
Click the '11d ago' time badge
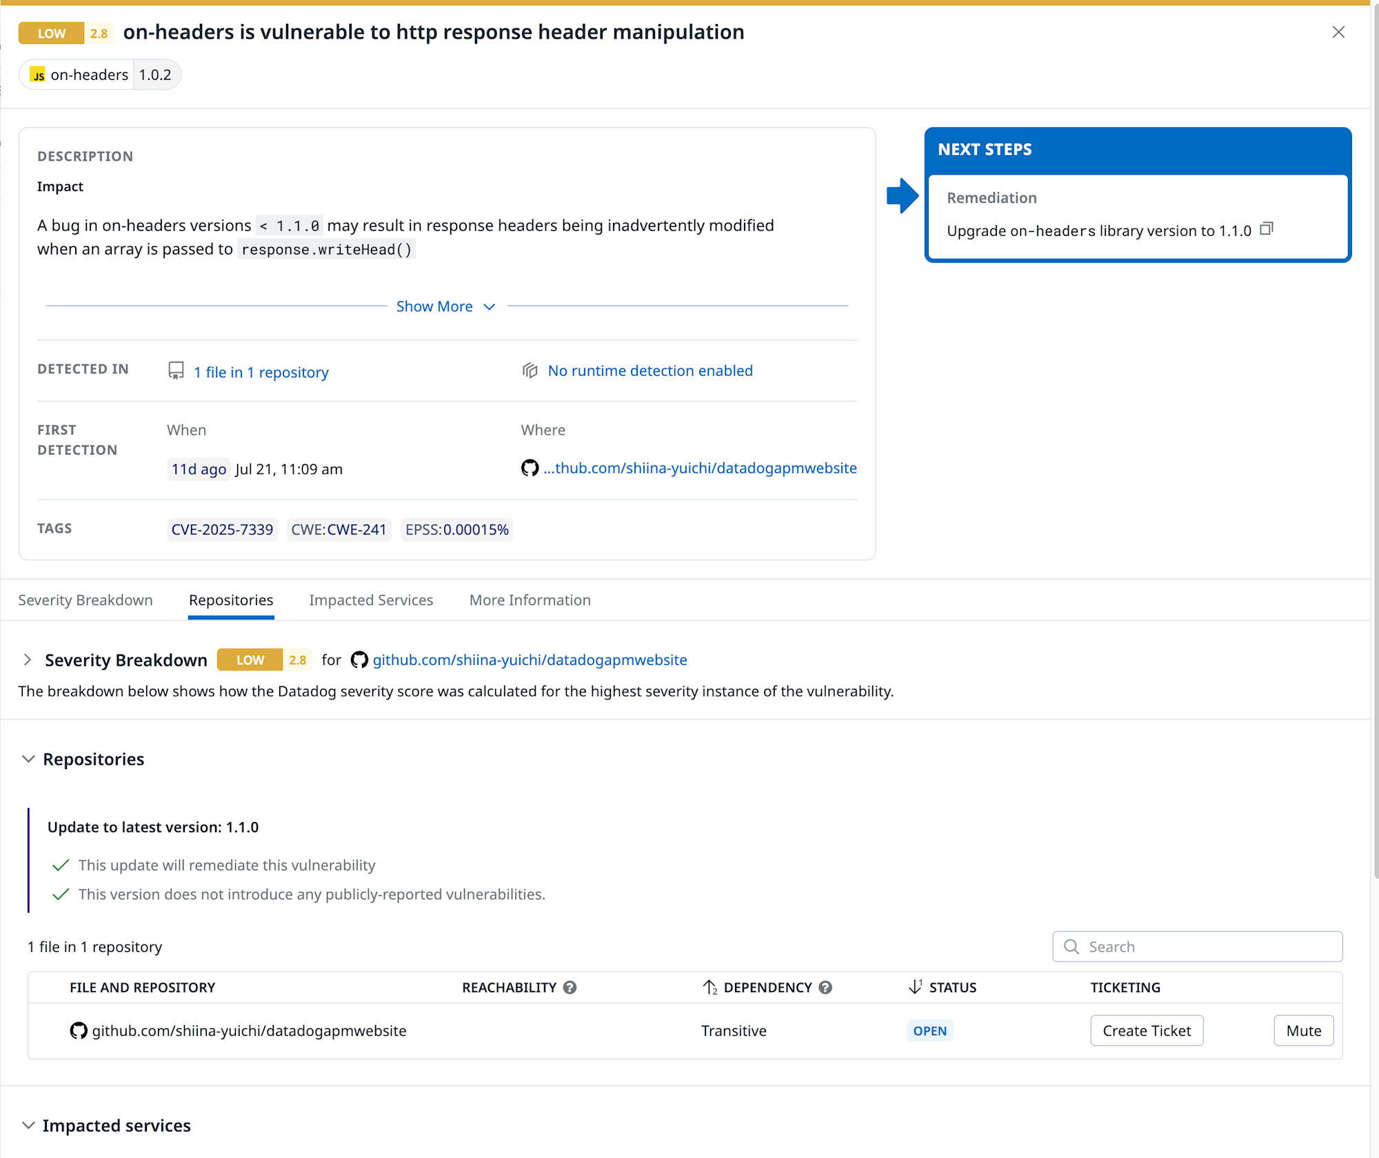tap(199, 469)
